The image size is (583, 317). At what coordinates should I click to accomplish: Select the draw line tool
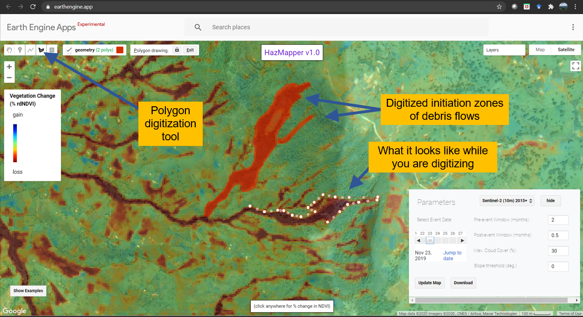pyautogui.click(x=31, y=50)
